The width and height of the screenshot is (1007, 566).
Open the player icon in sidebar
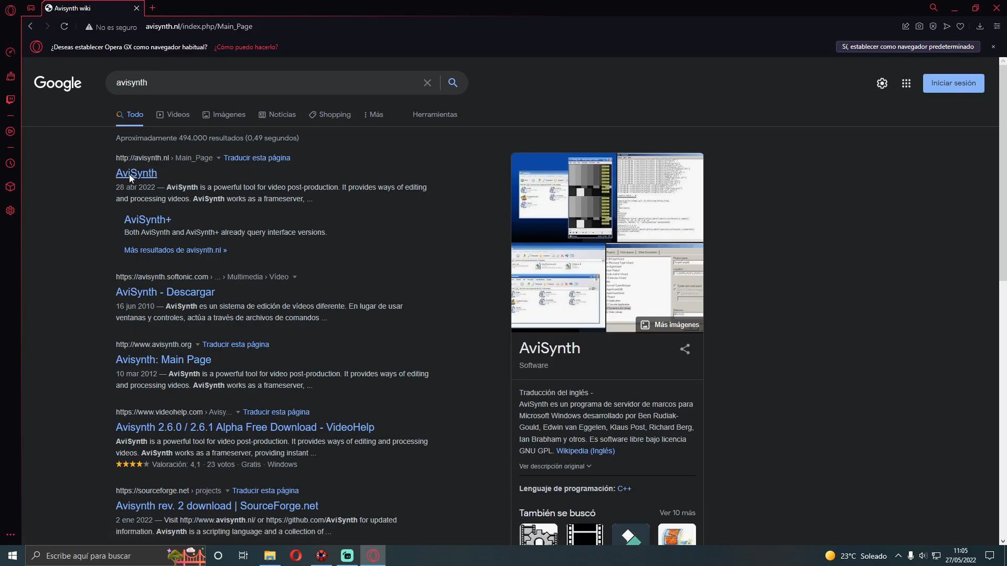coord(10,132)
